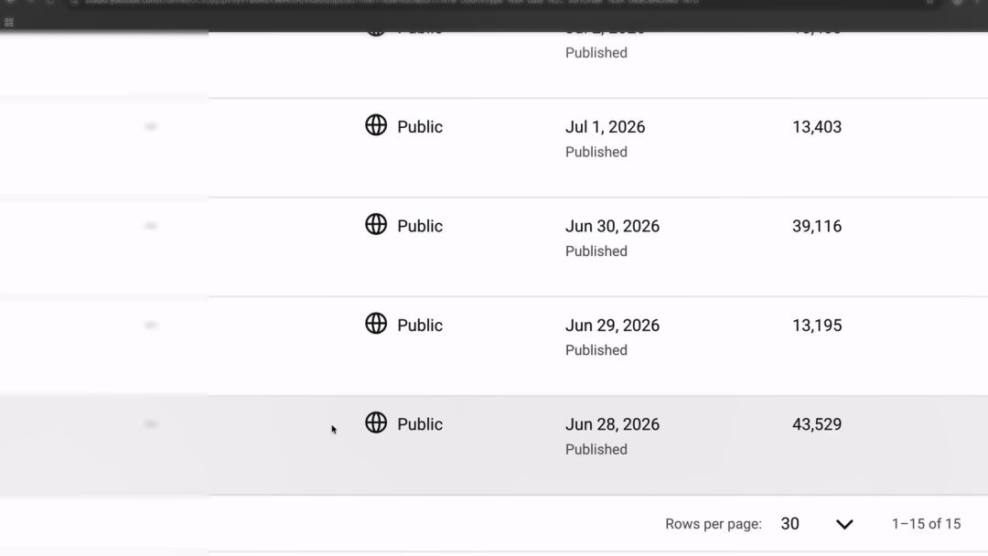Change the Public visibility on the Jun 30, 2026 row
This screenshot has width=988, height=556.
pos(420,226)
